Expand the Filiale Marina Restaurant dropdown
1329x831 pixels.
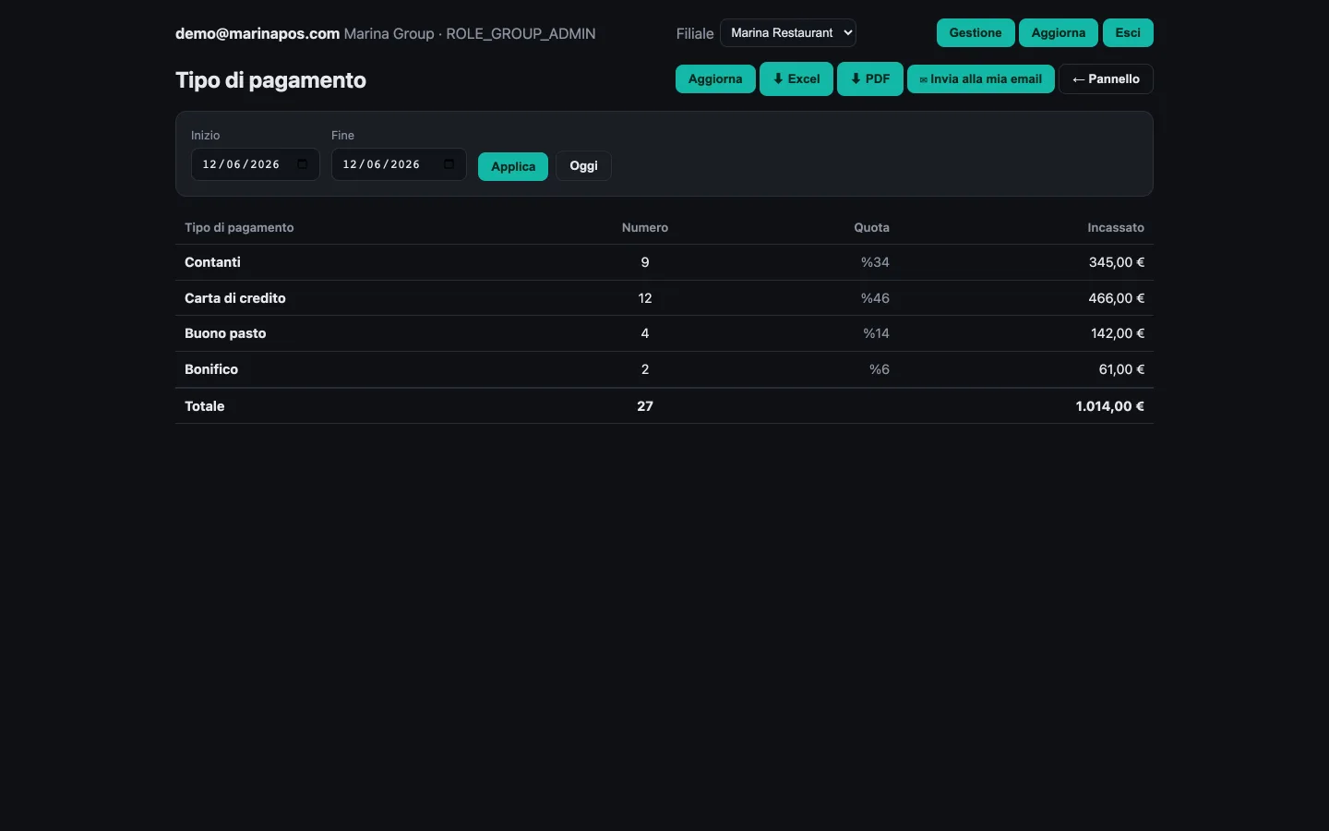click(x=788, y=32)
